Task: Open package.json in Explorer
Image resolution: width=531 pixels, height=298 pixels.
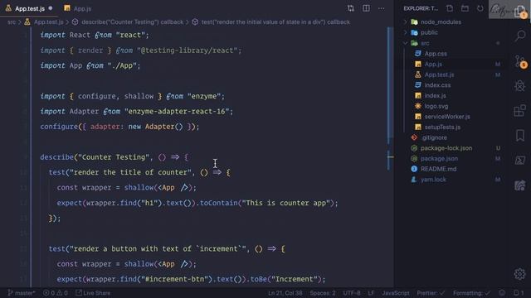Action: (x=439, y=158)
